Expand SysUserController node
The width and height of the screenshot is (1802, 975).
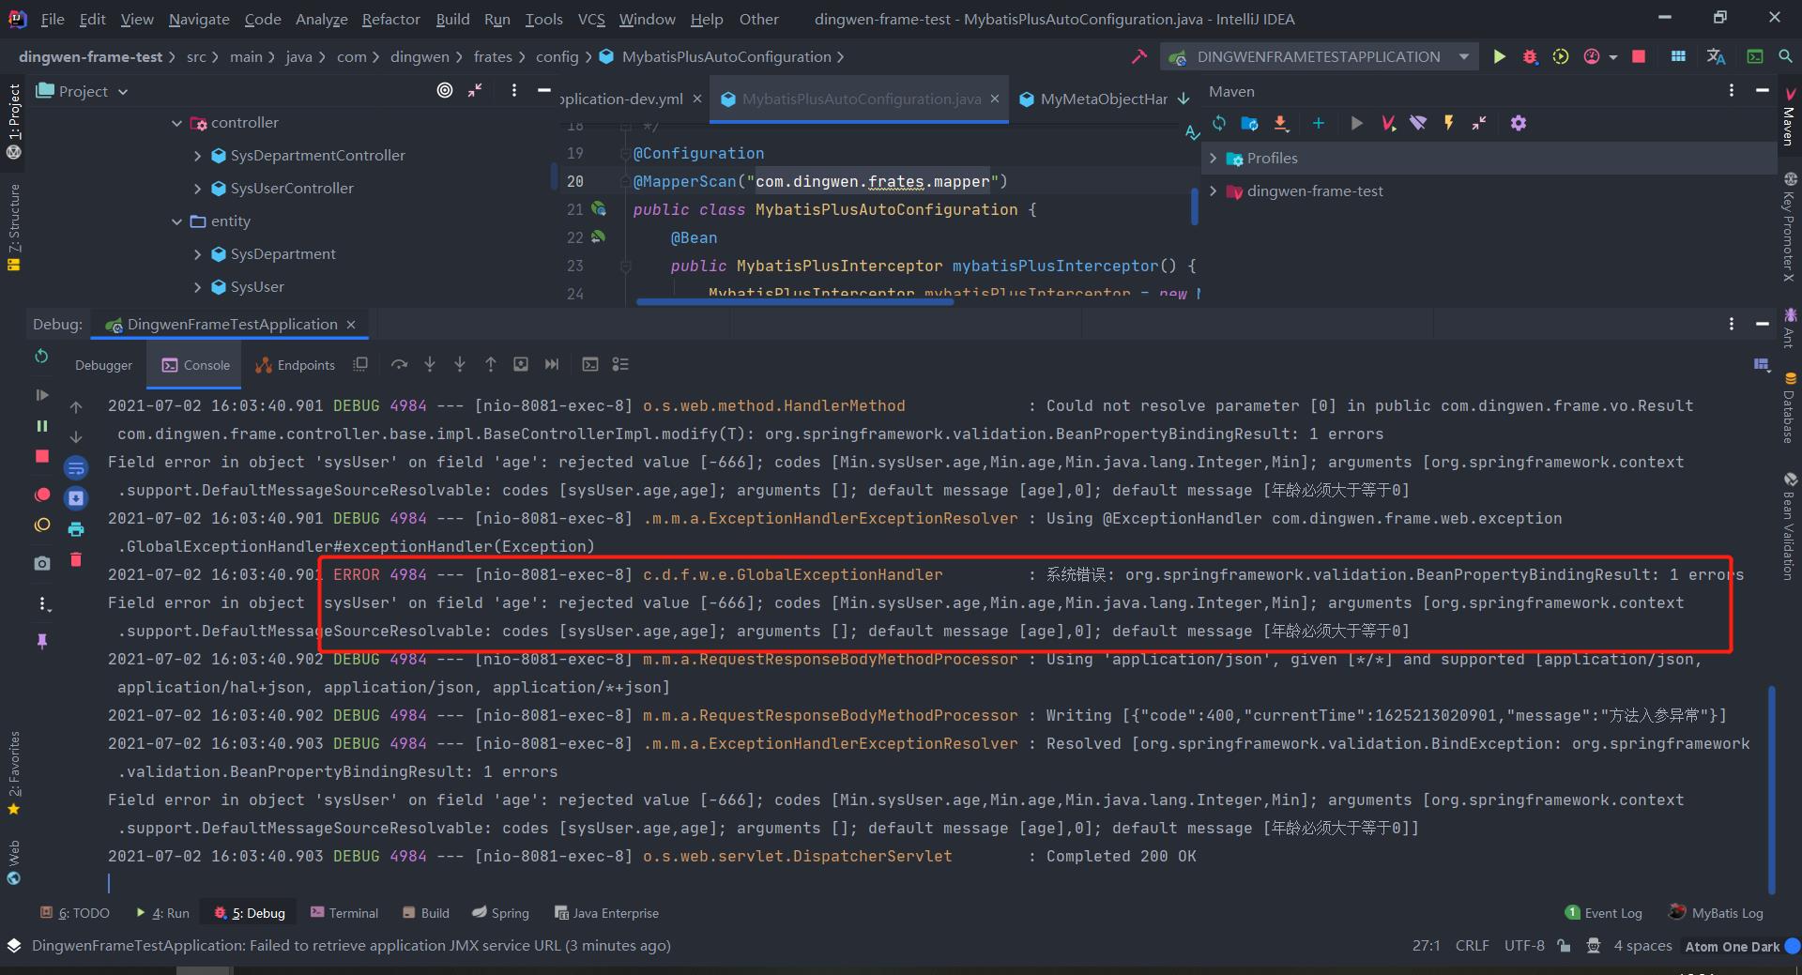[x=197, y=189]
